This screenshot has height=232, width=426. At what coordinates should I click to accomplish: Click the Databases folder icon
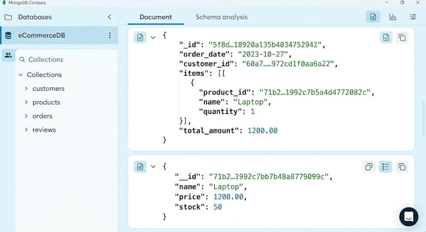(8, 18)
